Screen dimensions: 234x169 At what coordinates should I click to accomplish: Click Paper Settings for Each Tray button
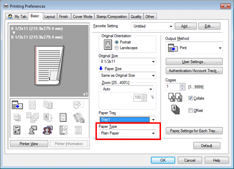click(194, 131)
